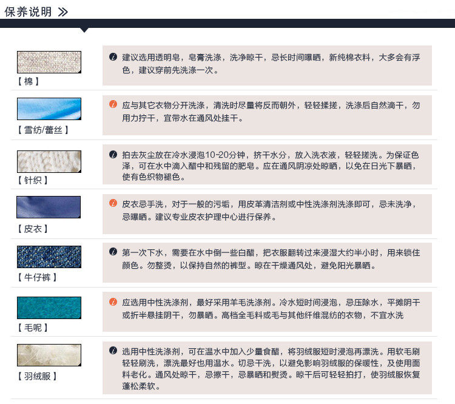Click the 【雪纺/蕾丝】 label

(42, 130)
